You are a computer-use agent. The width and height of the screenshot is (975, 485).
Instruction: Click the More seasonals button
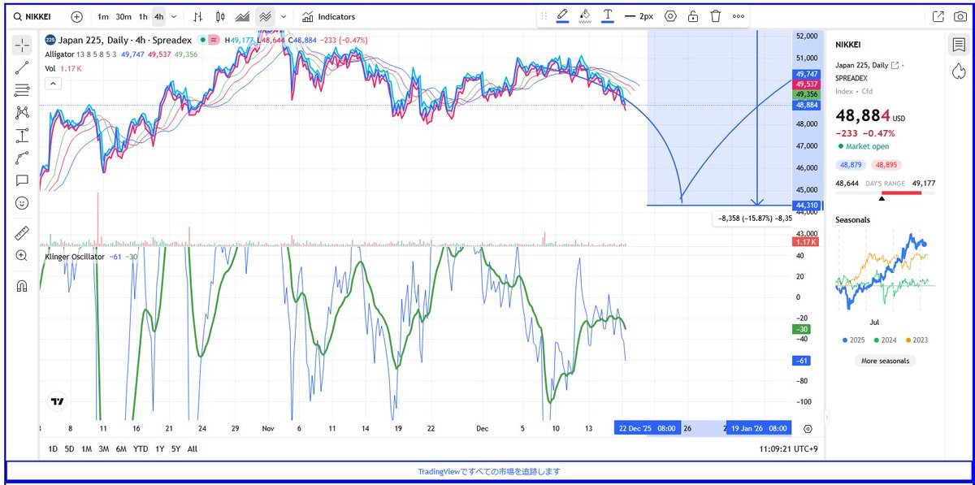885,361
